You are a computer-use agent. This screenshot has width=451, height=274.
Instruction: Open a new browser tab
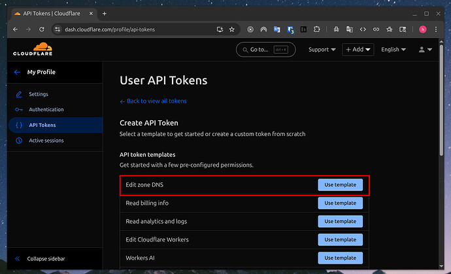tap(105, 14)
